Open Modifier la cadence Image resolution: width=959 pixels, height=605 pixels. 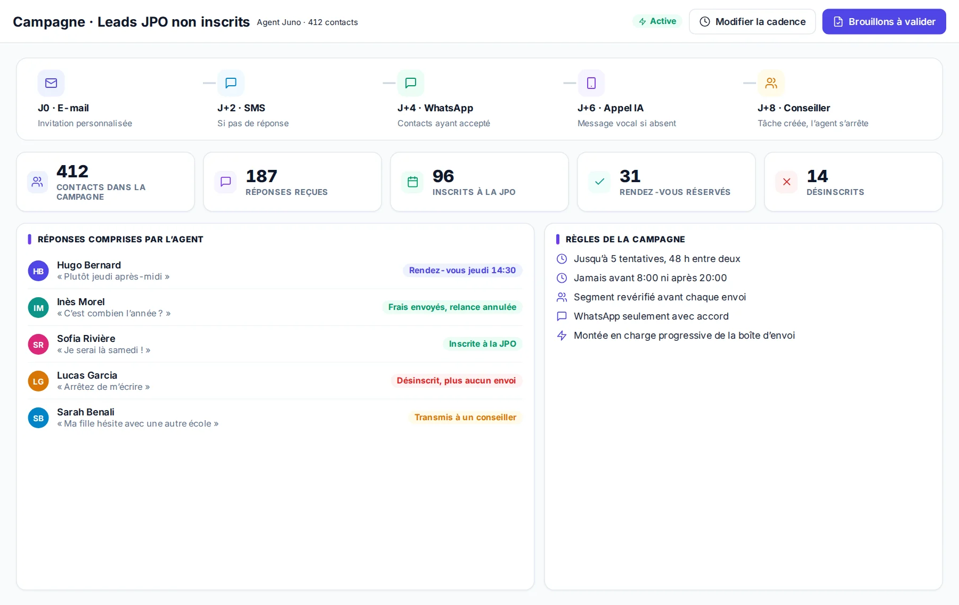click(752, 22)
